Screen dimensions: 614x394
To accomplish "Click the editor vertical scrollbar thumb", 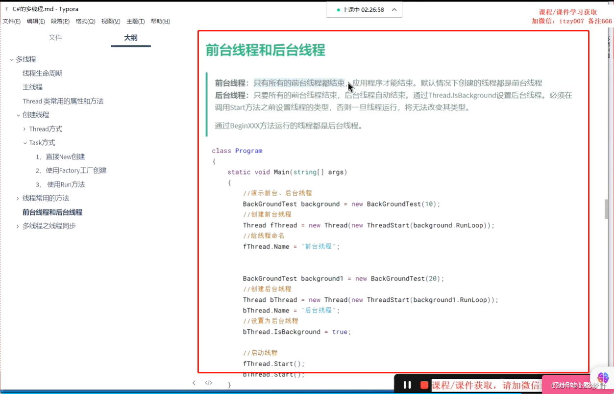I will pyautogui.click(x=606, y=209).
